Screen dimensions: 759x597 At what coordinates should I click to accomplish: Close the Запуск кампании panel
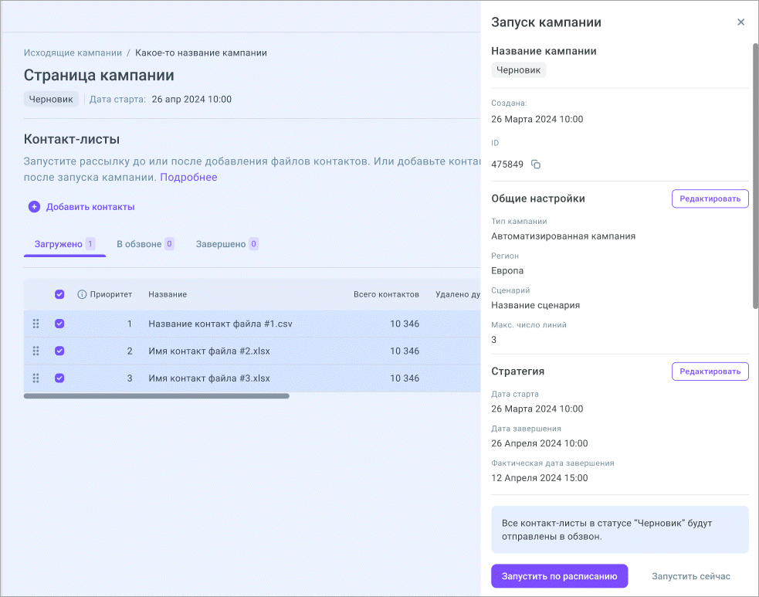[740, 22]
